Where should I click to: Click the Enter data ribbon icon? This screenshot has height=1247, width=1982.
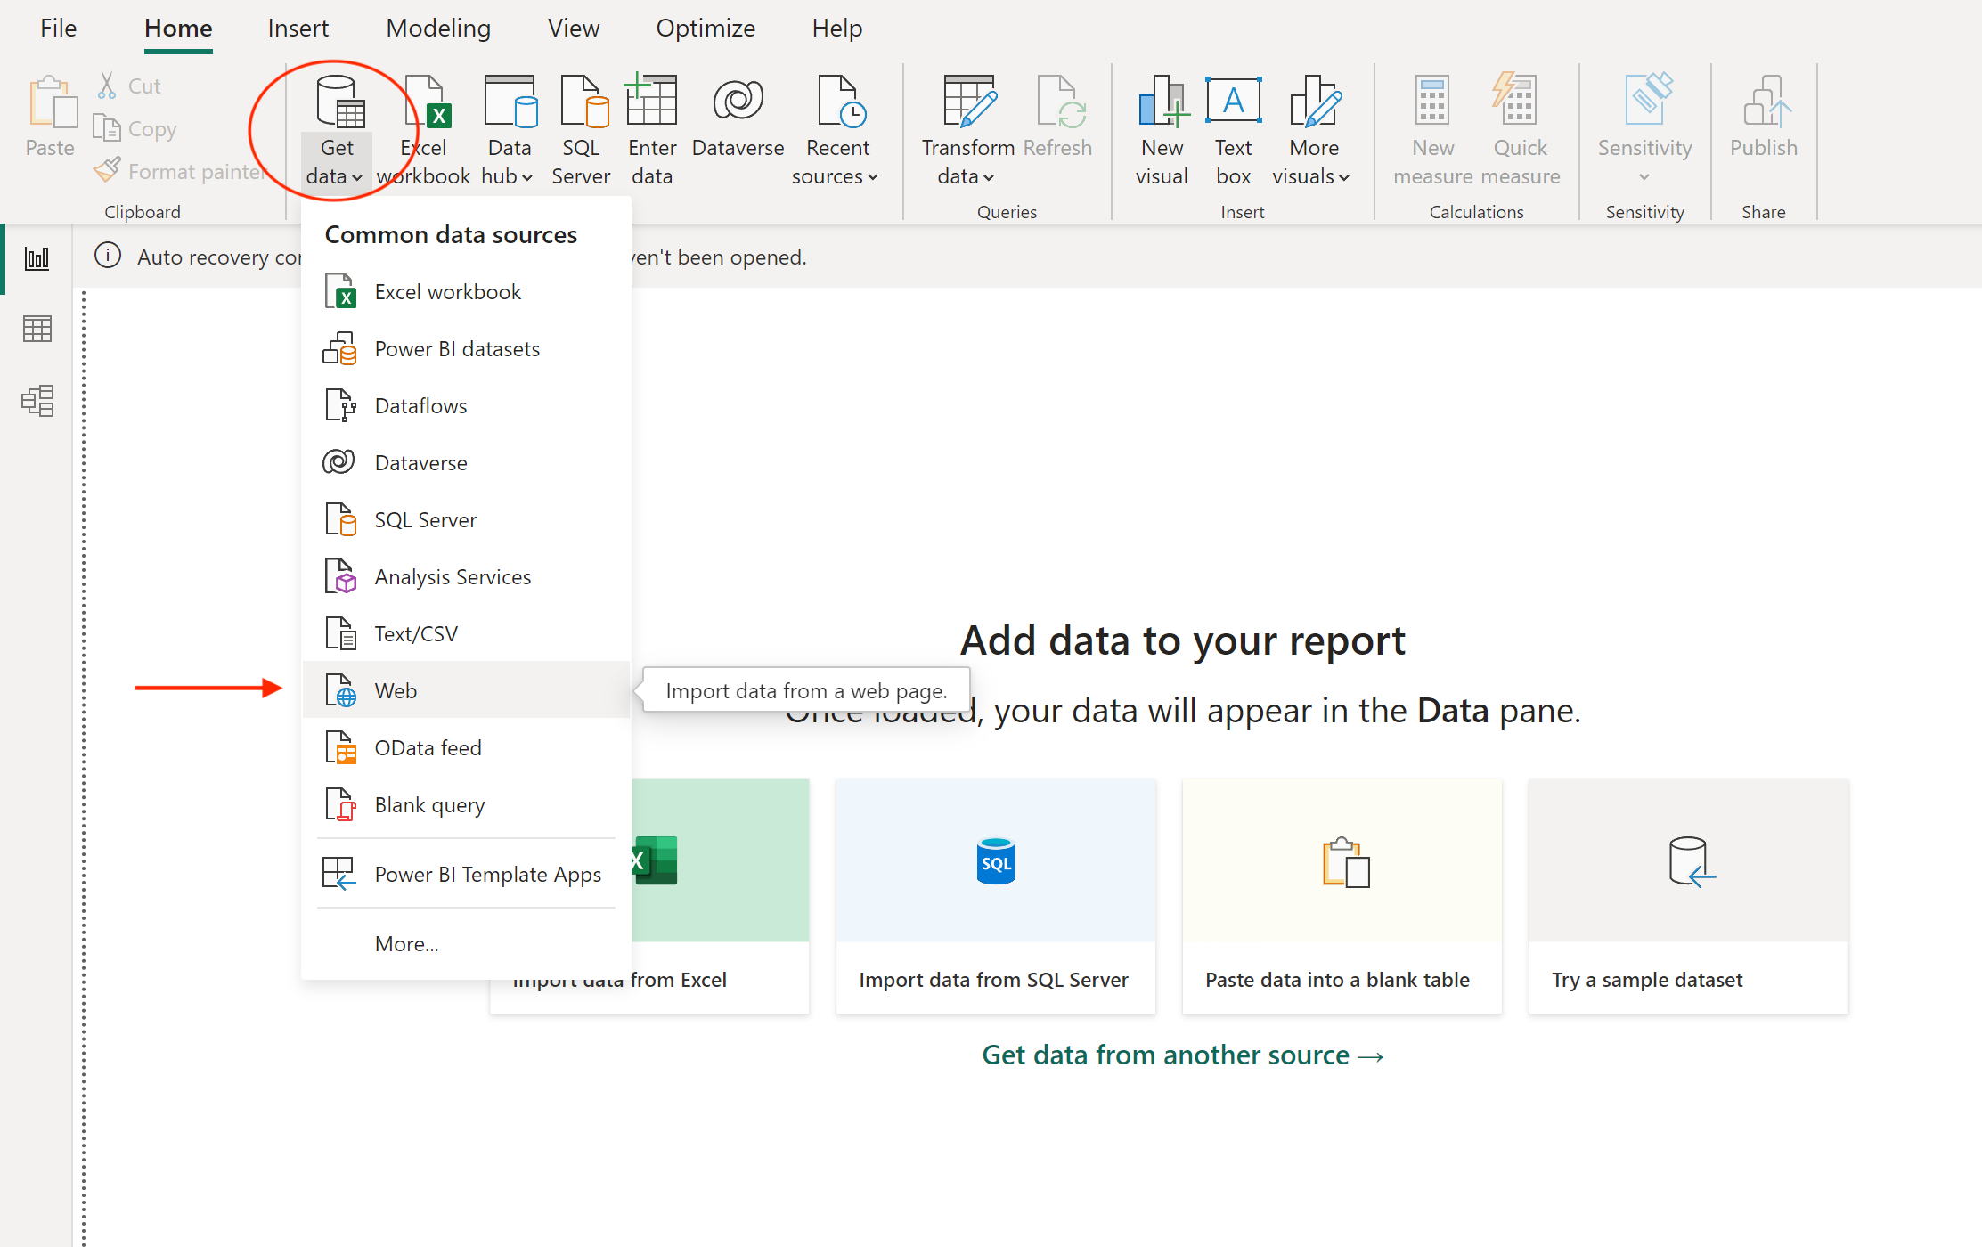(x=652, y=129)
